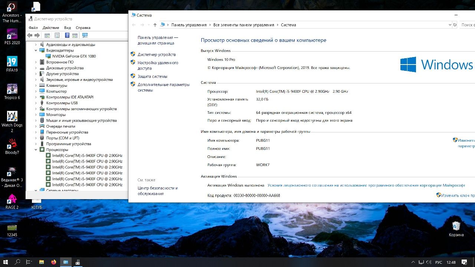Open Task View on taskbar
Viewport: 475px width, 267px height.
pyautogui.click(x=29, y=262)
